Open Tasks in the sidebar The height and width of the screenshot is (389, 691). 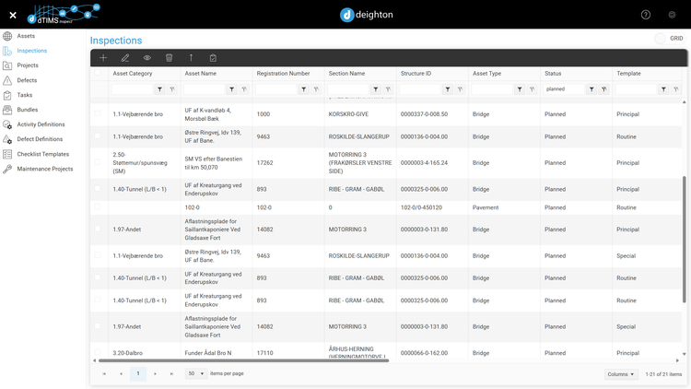(x=25, y=95)
